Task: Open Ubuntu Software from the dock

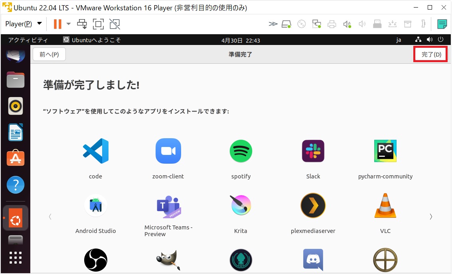Action: click(x=16, y=158)
